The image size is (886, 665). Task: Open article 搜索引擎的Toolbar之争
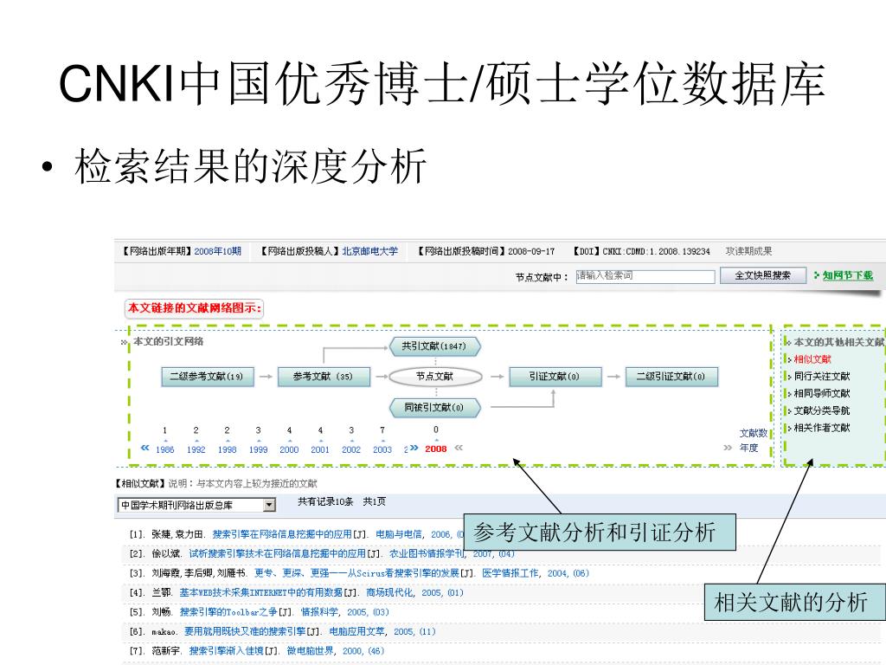coord(228,612)
